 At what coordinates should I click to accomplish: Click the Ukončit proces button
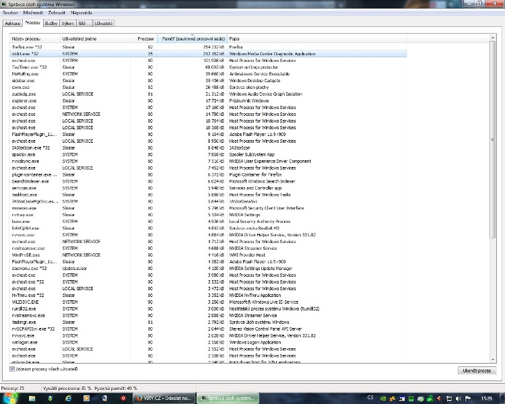[476, 371]
